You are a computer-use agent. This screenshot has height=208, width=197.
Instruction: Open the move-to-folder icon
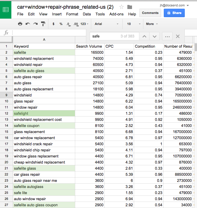tap(130, 7)
